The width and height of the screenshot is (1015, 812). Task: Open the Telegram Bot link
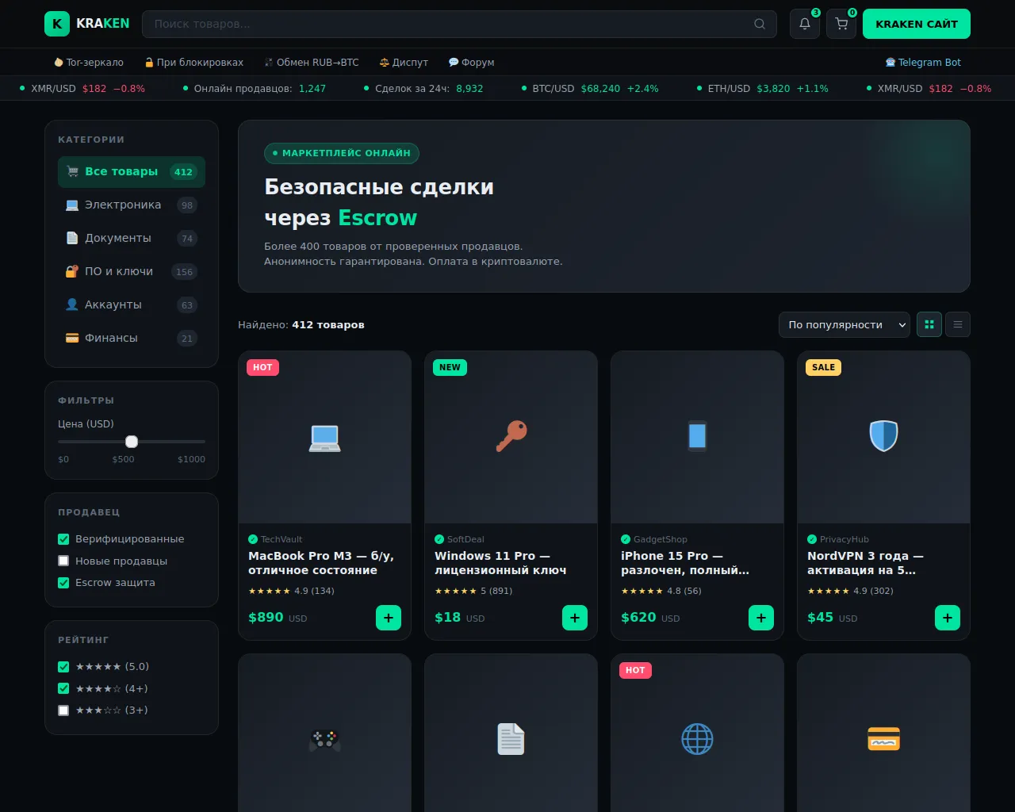point(923,62)
